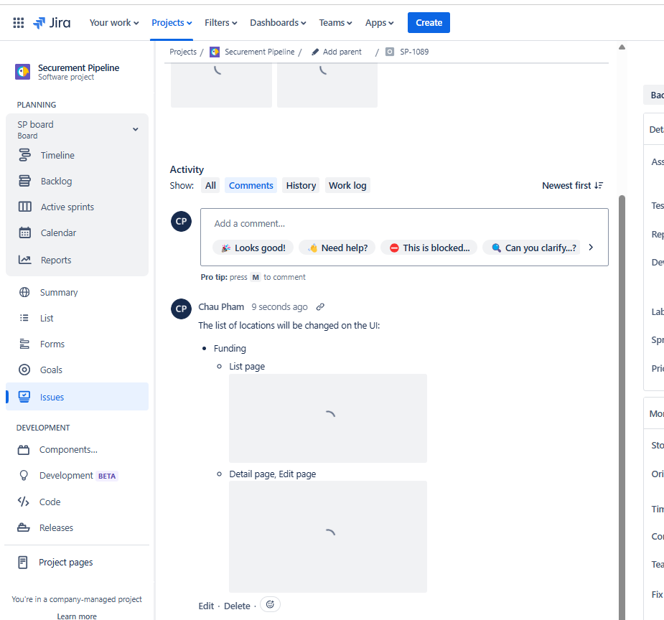Click the scroll up arrow of issue view
This screenshot has width=664, height=620.
point(622,47)
